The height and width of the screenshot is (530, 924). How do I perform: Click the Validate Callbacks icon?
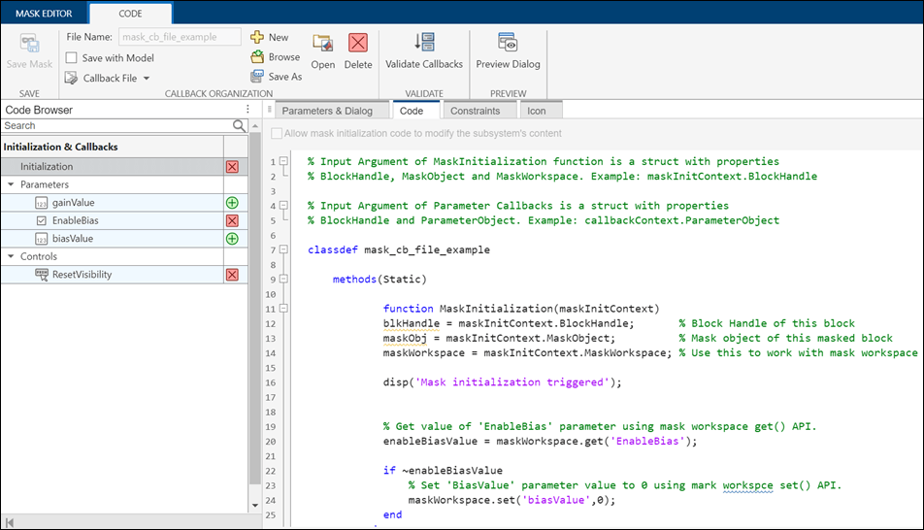click(424, 44)
